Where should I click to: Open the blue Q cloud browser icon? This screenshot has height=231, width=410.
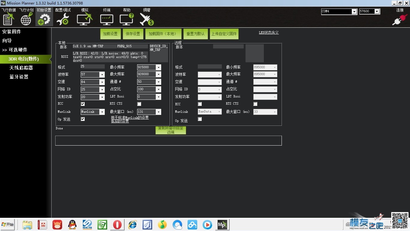(177, 225)
